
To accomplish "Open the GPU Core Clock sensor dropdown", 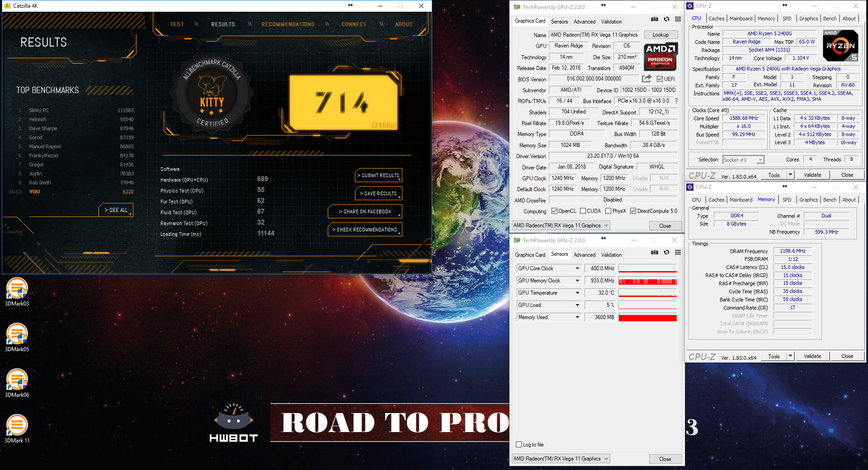I will tap(577, 268).
